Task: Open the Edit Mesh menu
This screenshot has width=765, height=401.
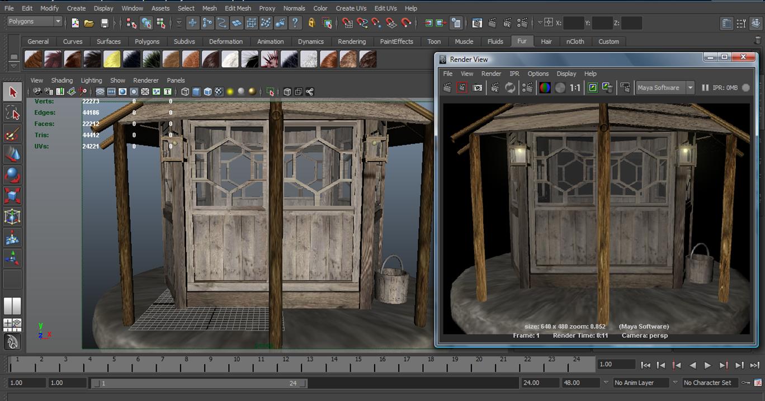Action: 237,8
